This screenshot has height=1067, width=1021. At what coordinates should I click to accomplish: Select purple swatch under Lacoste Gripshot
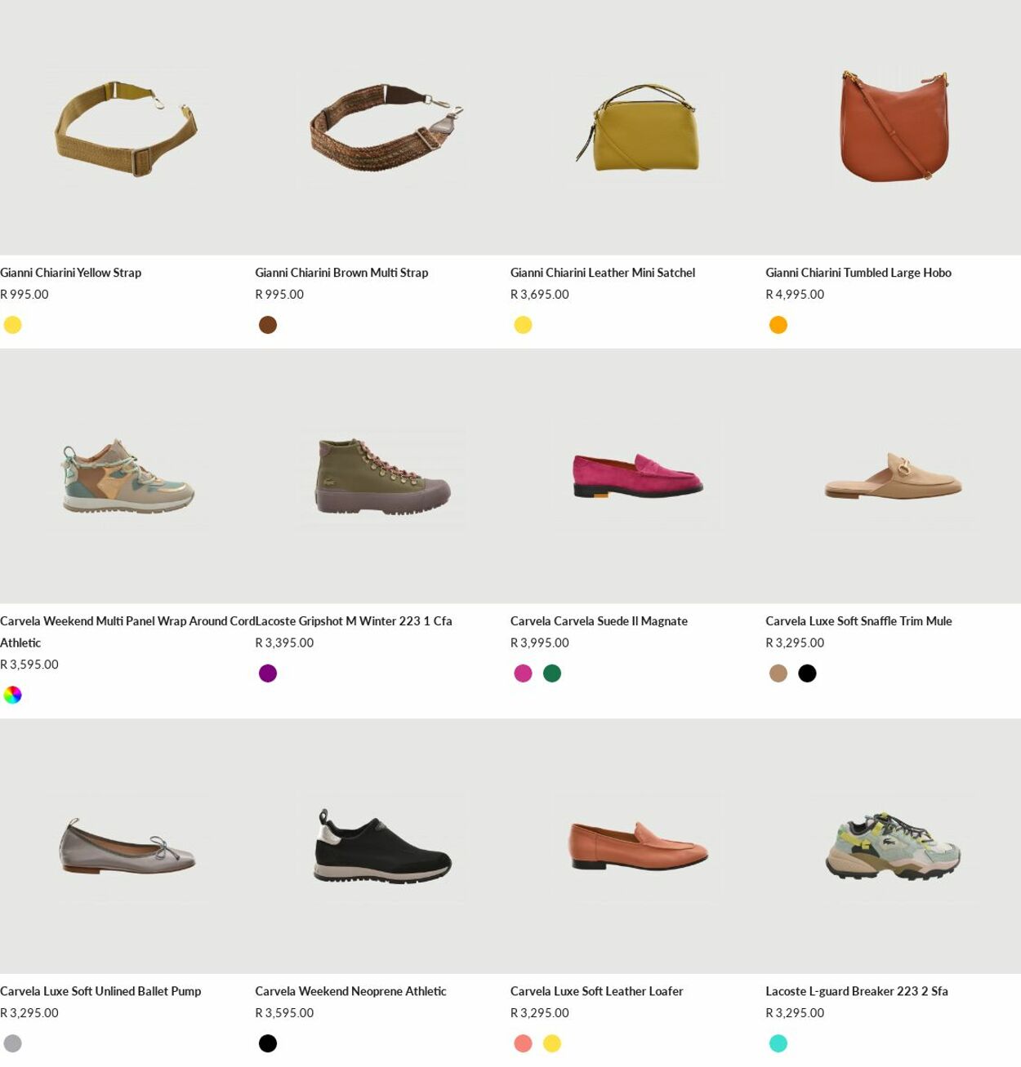pos(268,674)
